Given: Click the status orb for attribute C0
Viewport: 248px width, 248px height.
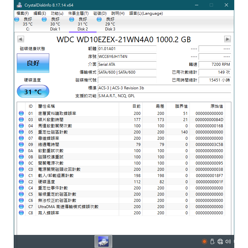Looking at the screenshot, I should point(21,169).
